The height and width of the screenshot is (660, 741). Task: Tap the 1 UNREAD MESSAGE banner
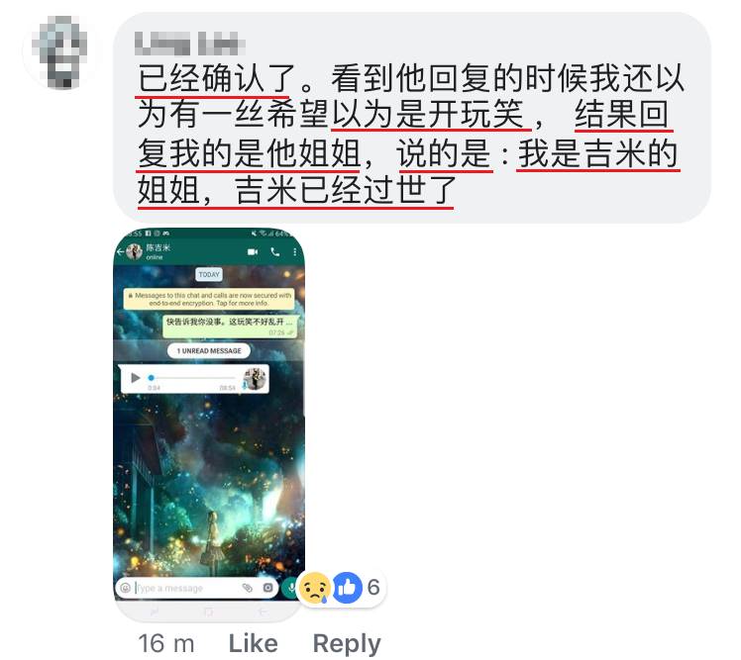[209, 350]
